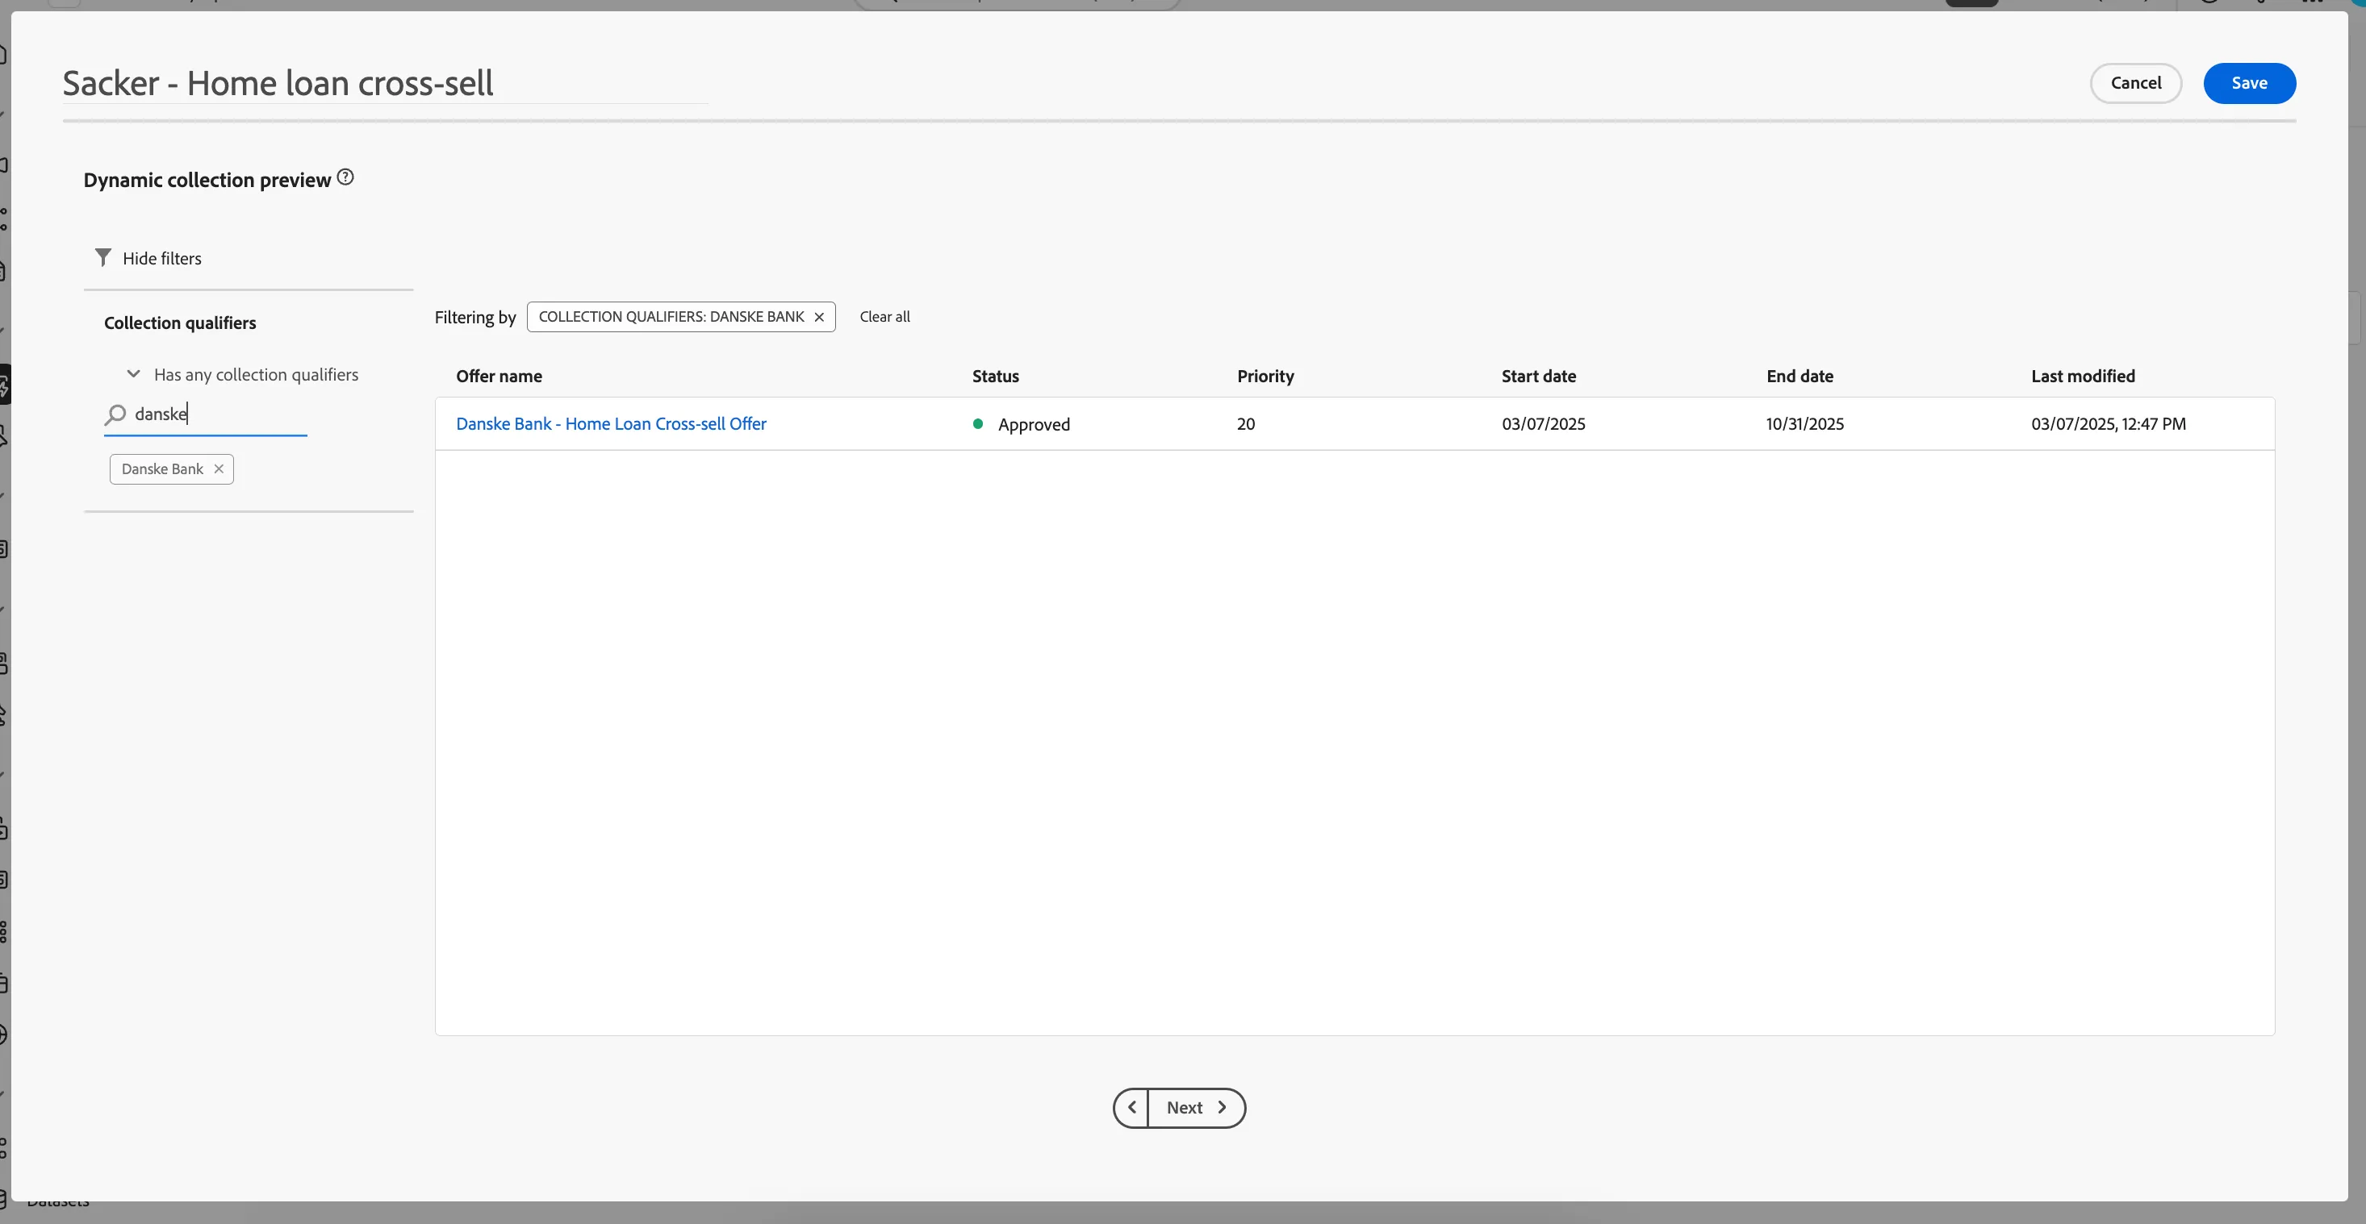2366x1224 pixels.
Task: Clear all applied filters
Action: (x=884, y=317)
